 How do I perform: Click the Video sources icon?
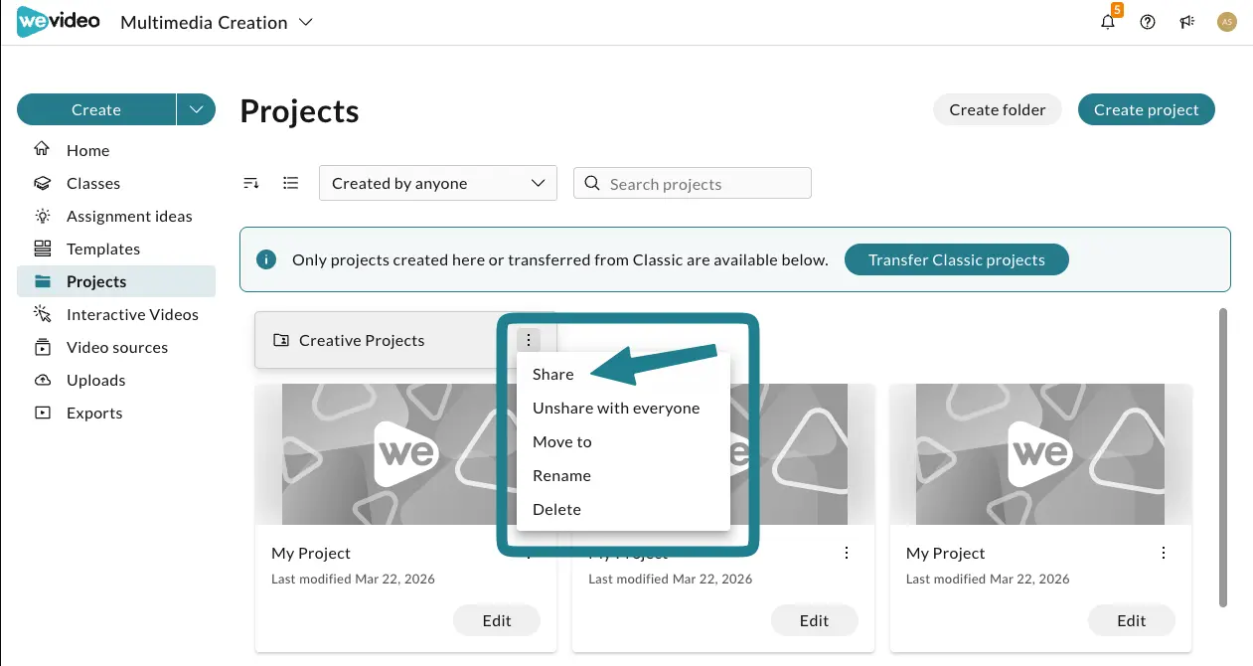click(42, 347)
